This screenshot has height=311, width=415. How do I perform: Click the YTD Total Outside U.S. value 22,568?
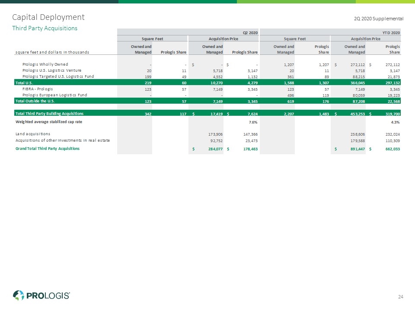tap(393, 102)
